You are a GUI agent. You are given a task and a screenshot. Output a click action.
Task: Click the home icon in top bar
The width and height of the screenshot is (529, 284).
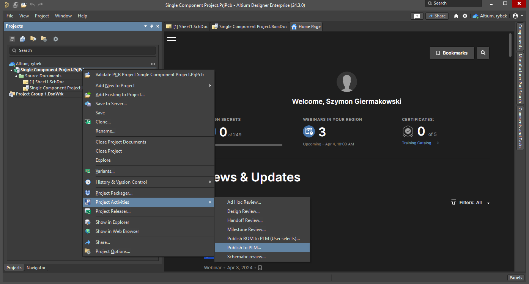tap(456, 16)
